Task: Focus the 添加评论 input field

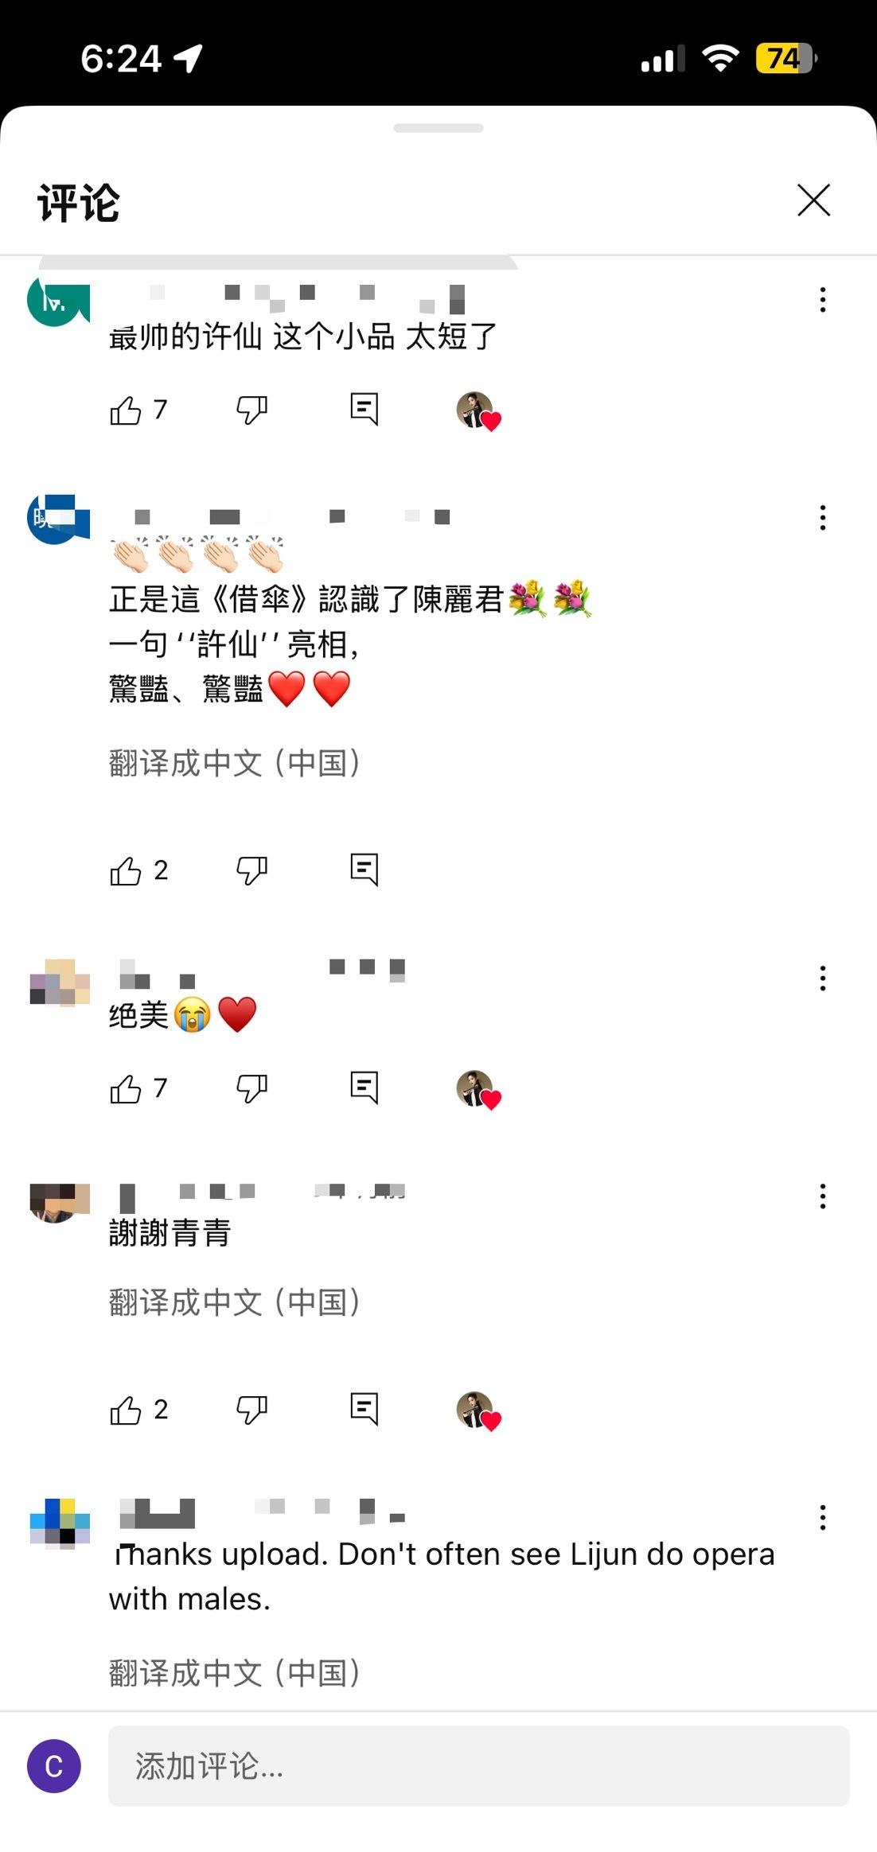Action: tap(479, 1766)
